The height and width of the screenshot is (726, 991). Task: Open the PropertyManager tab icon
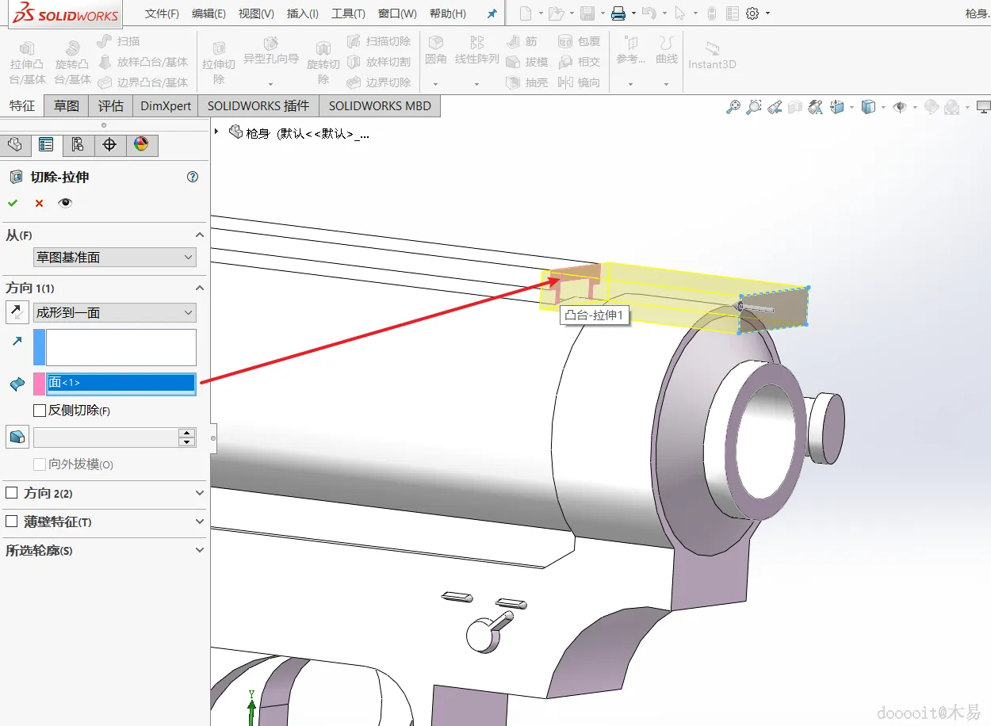[x=46, y=144]
